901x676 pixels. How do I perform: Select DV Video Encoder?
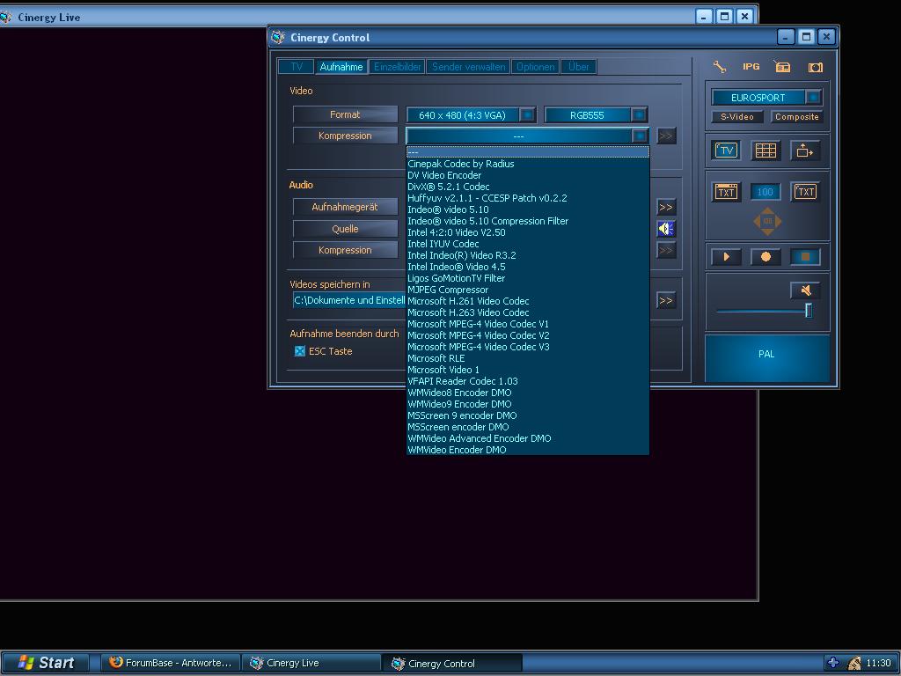coord(528,175)
